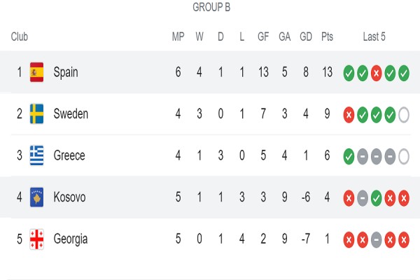The width and height of the screenshot is (420, 280).
Task: Click the GD column header
Action: [x=306, y=36]
